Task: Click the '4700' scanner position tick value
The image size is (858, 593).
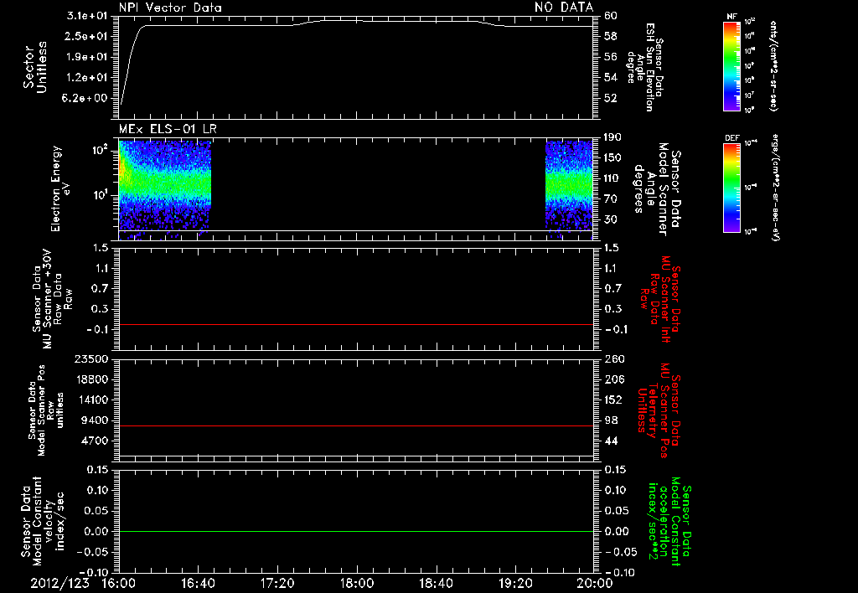Action: (x=95, y=441)
